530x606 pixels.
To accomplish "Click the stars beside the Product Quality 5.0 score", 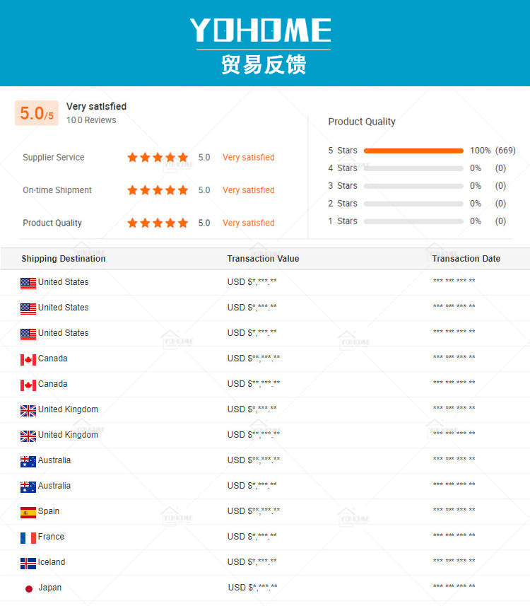I will click(158, 223).
